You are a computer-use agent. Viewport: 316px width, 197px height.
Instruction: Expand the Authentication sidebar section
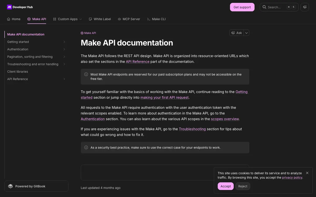tap(64, 49)
